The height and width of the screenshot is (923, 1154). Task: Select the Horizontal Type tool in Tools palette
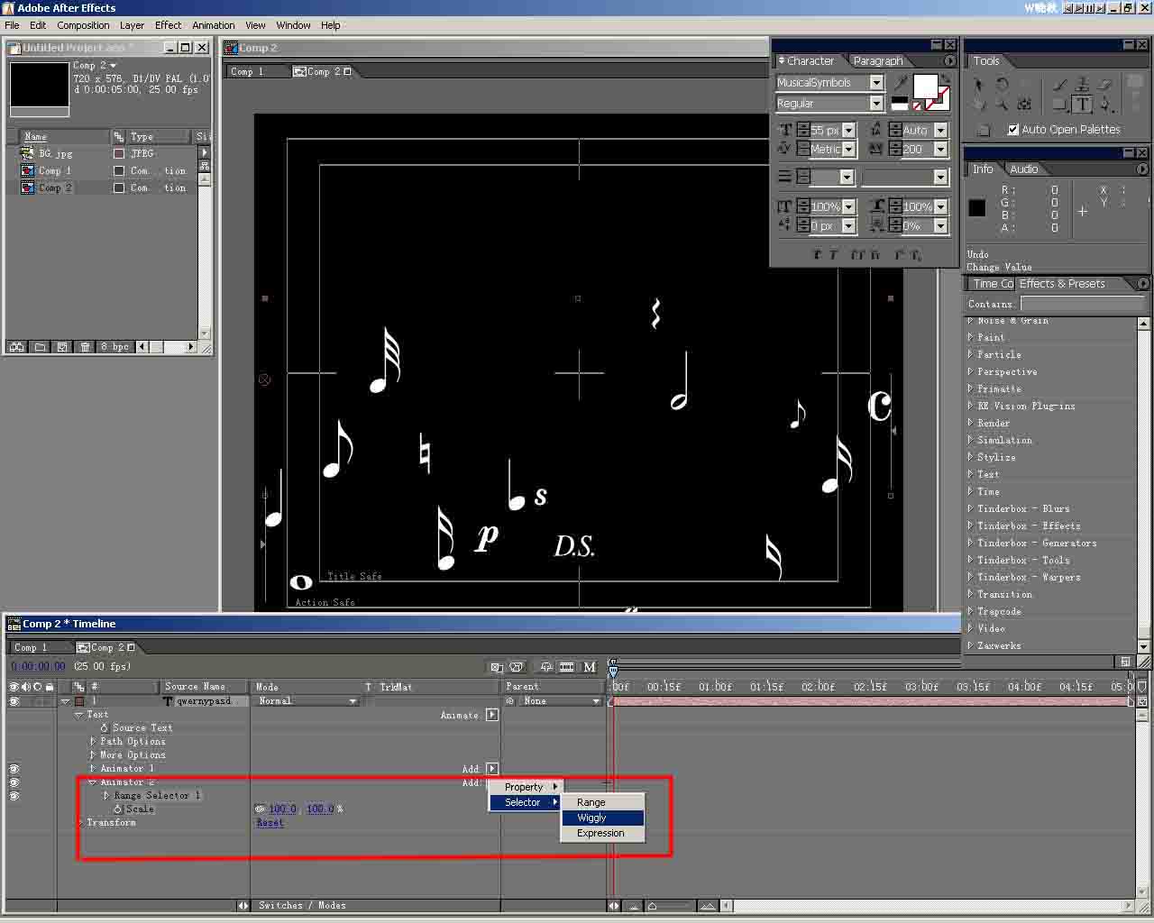click(1083, 104)
